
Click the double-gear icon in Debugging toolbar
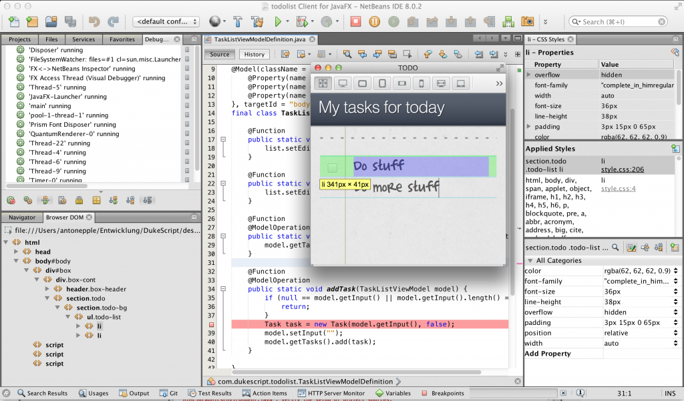[x=28, y=200]
